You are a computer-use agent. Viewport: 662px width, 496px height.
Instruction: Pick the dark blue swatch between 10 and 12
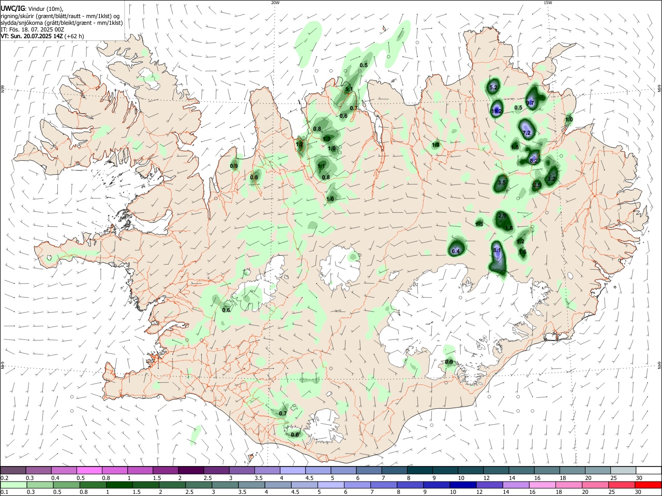462,485
